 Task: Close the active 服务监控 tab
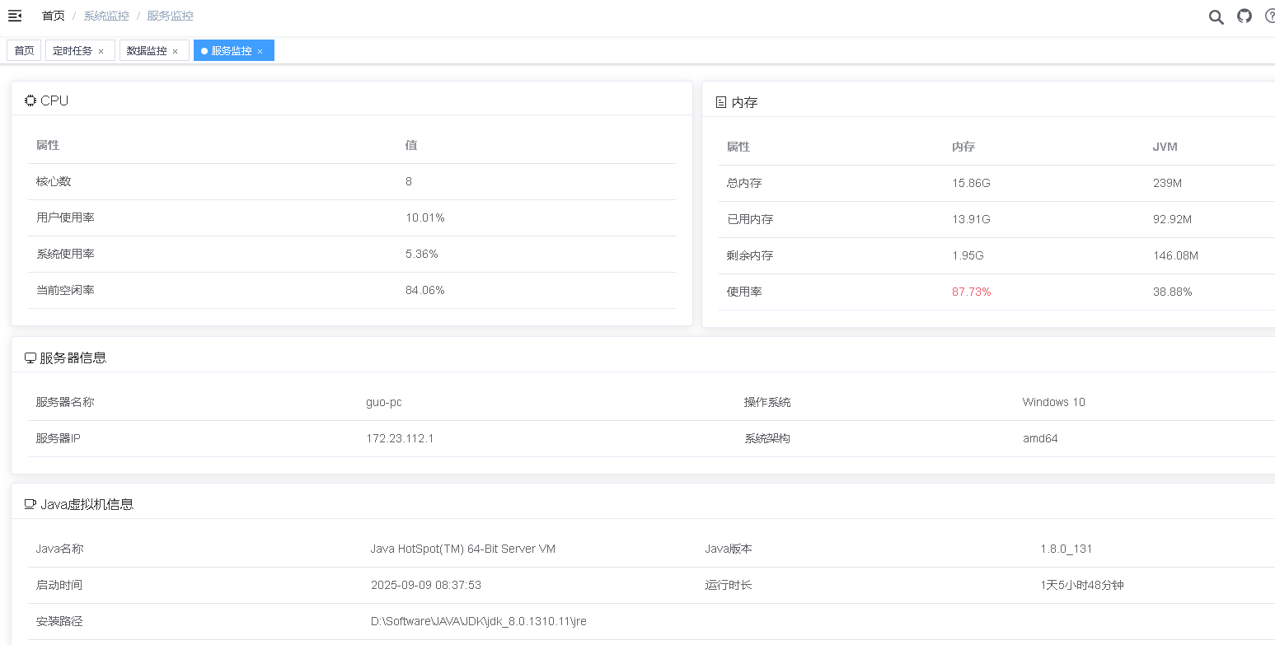pyautogui.click(x=260, y=51)
